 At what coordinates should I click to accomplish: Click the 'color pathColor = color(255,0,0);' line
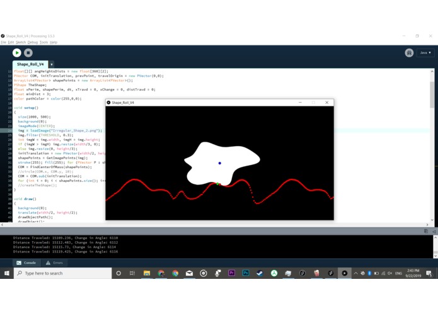(x=48, y=99)
